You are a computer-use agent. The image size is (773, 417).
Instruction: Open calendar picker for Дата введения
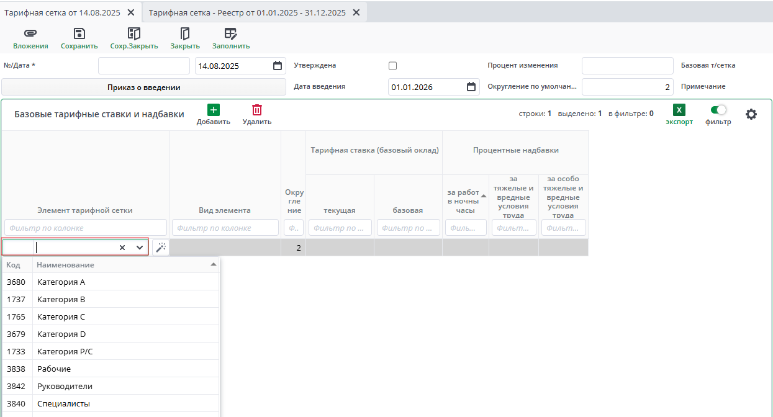click(x=471, y=87)
